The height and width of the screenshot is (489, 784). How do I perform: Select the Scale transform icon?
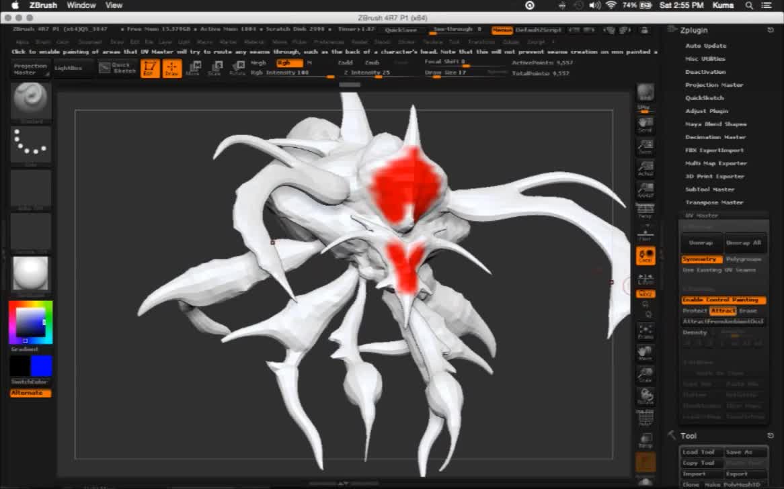215,69
